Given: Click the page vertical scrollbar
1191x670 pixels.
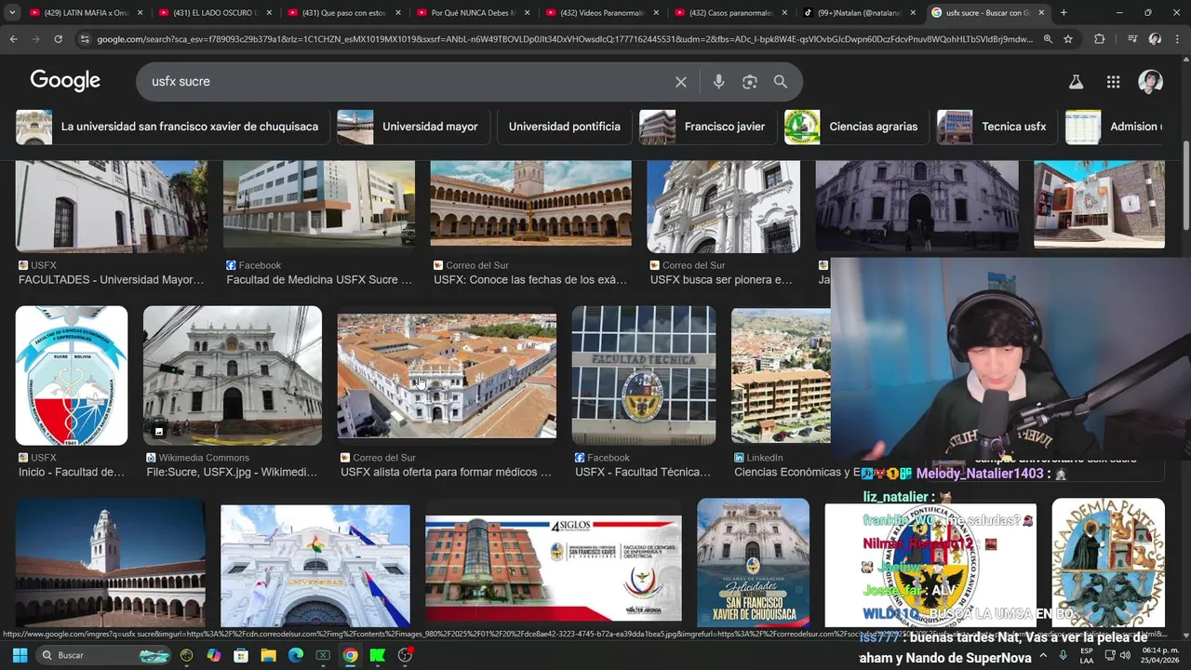Looking at the screenshot, I should click(1185, 186).
